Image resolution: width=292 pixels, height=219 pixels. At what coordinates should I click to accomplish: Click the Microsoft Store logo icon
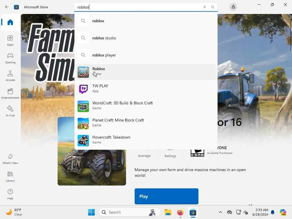(16, 7)
